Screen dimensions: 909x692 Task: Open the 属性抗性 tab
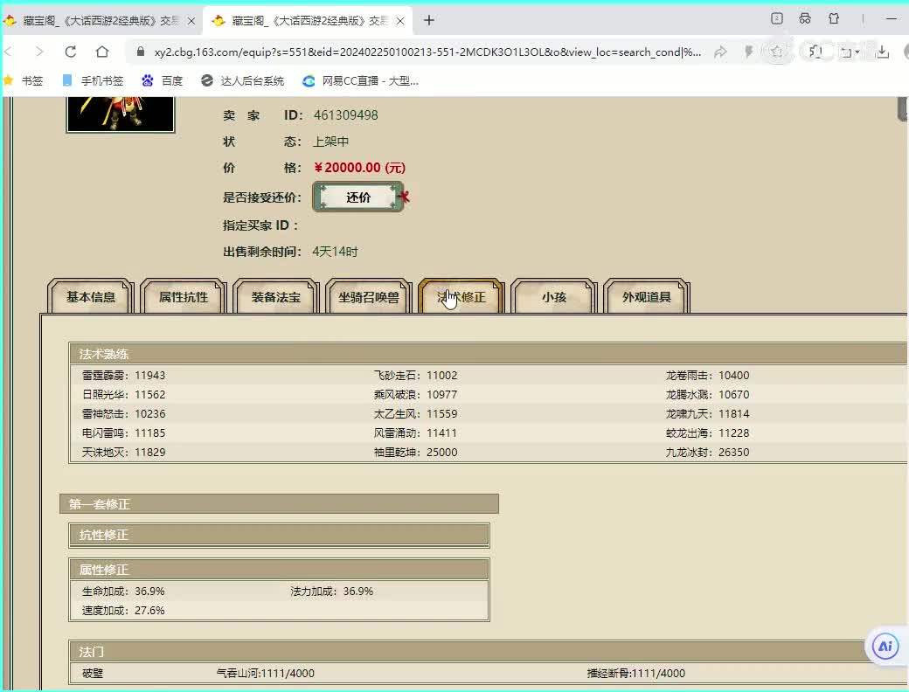coord(184,297)
